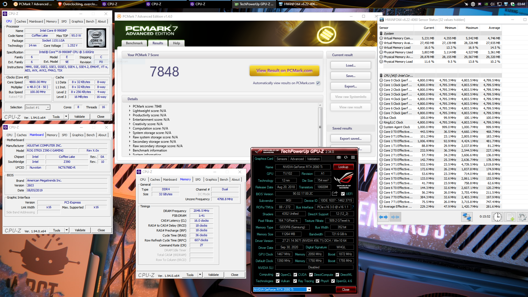Click the volume speaker tray icon
Viewport: 528px width, 297px height.
493,4
